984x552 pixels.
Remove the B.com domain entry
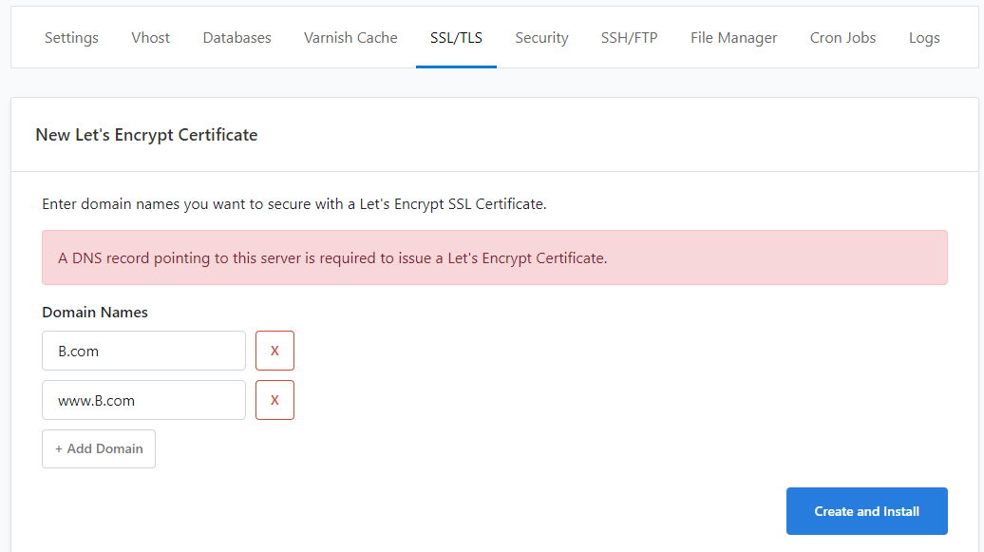pyautogui.click(x=274, y=351)
